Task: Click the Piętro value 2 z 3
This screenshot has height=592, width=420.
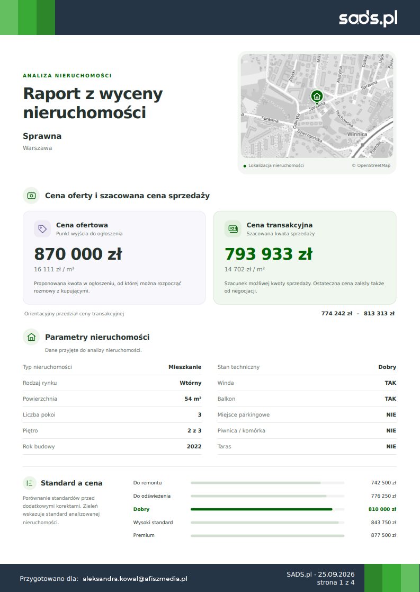Action: tap(194, 430)
